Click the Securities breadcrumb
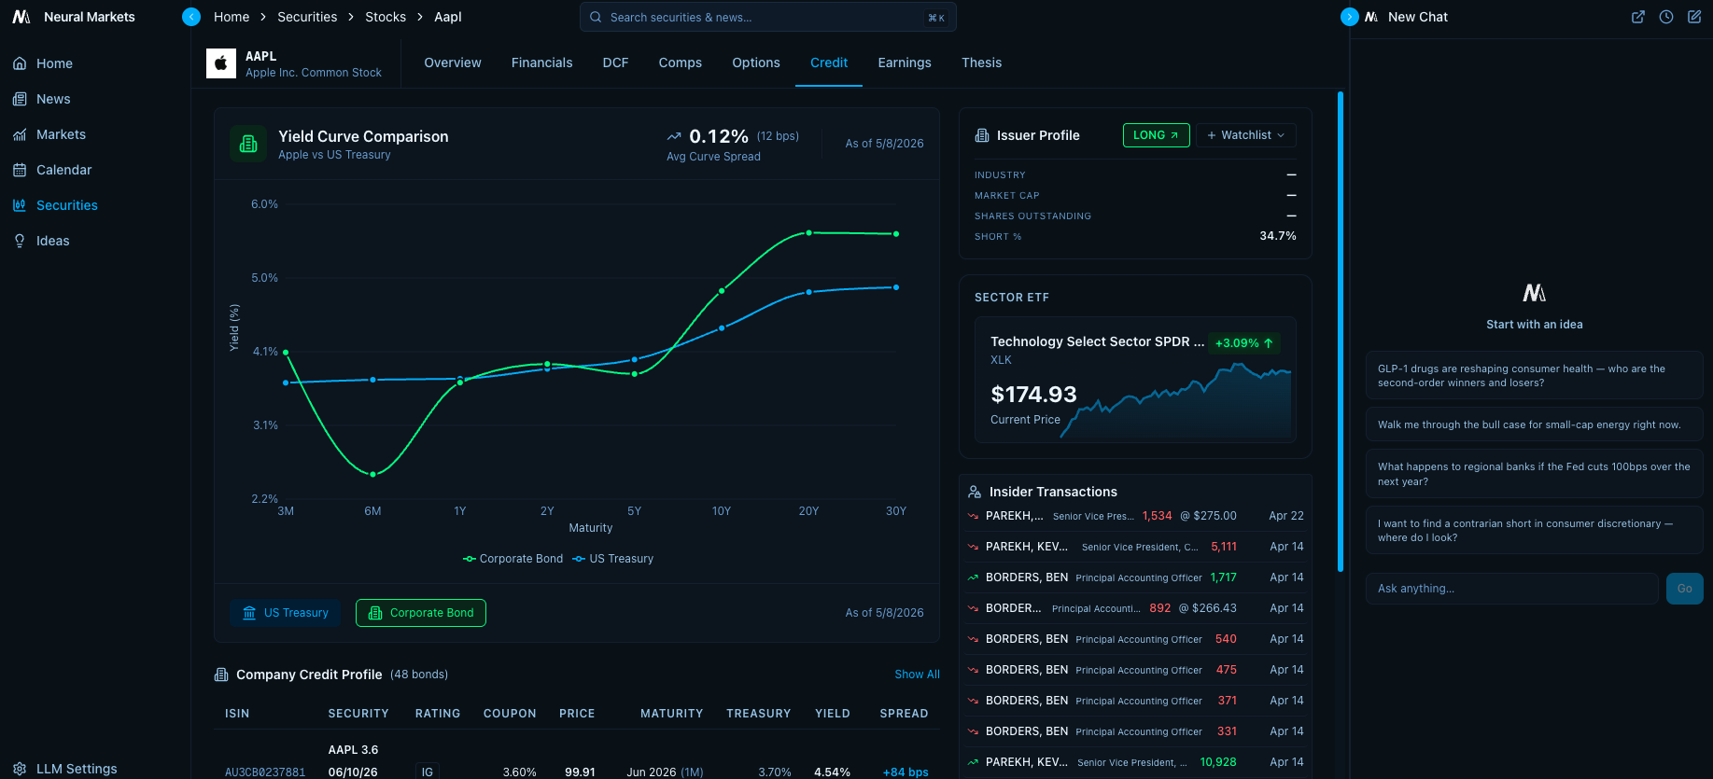This screenshot has height=779, width=1713. [307, 17]
